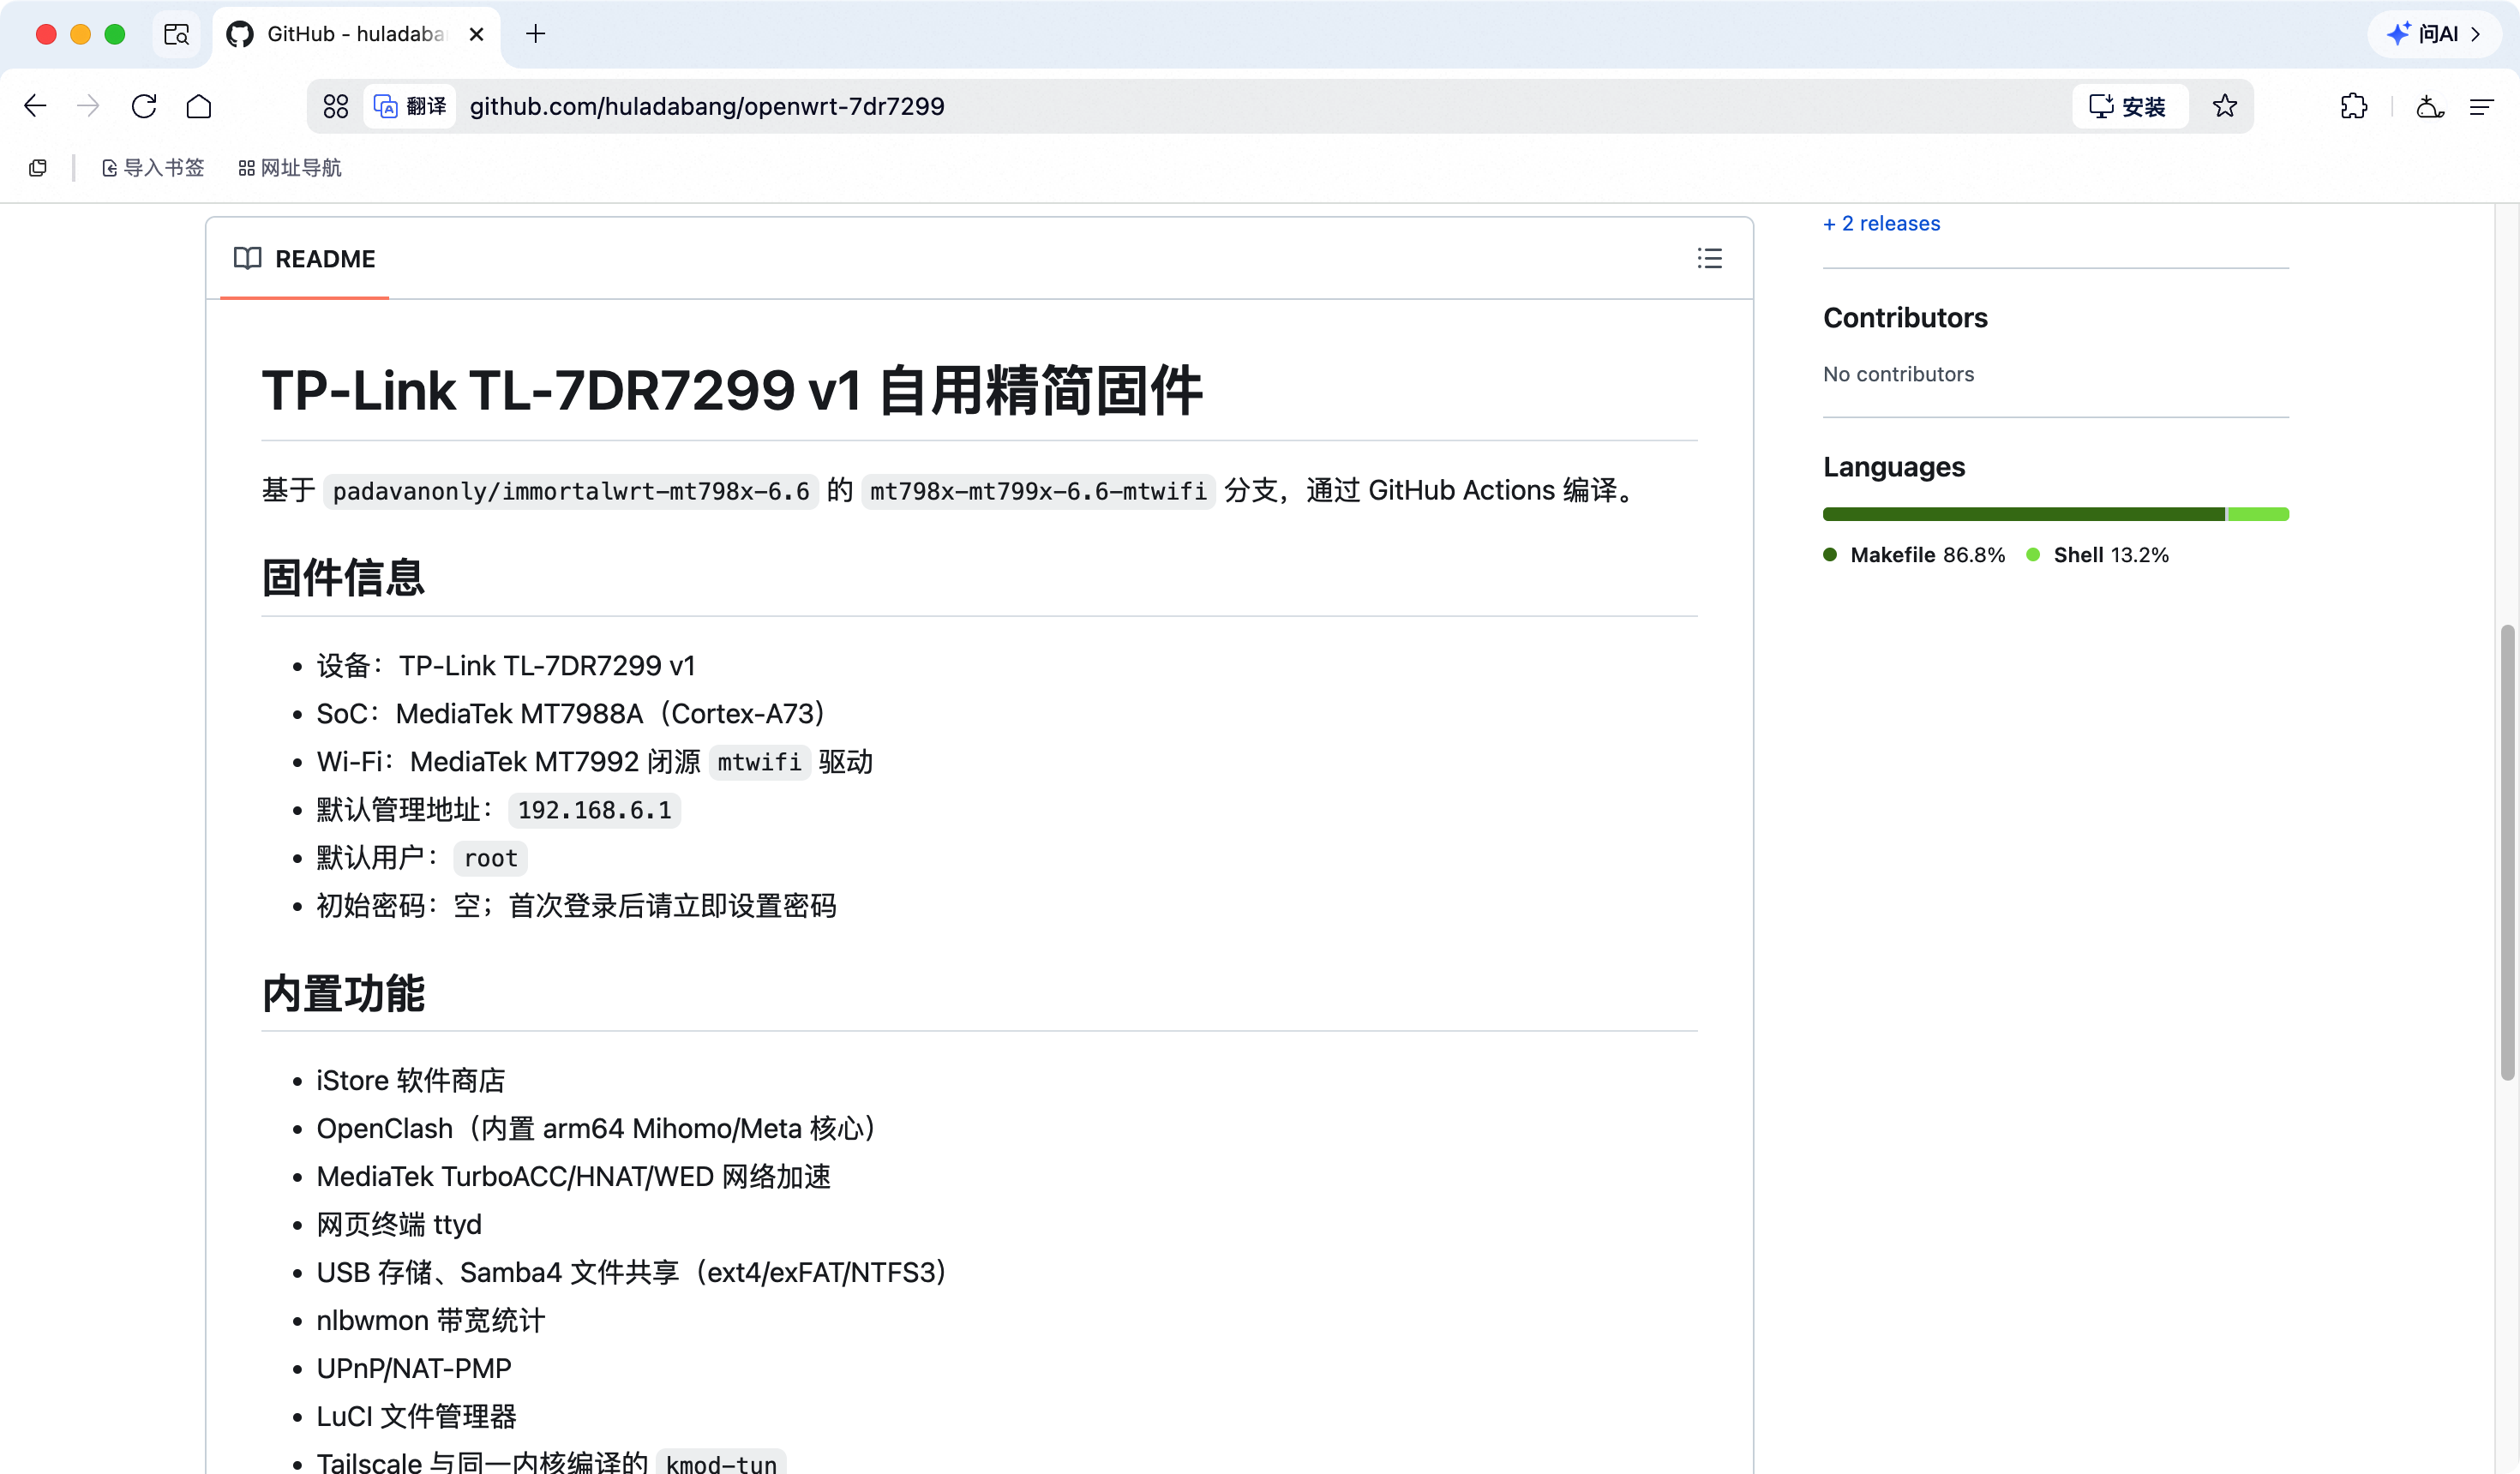Click the 固件信息 heading
The height and width of the screenshot is (1474, 2520).
click(343, 577)
